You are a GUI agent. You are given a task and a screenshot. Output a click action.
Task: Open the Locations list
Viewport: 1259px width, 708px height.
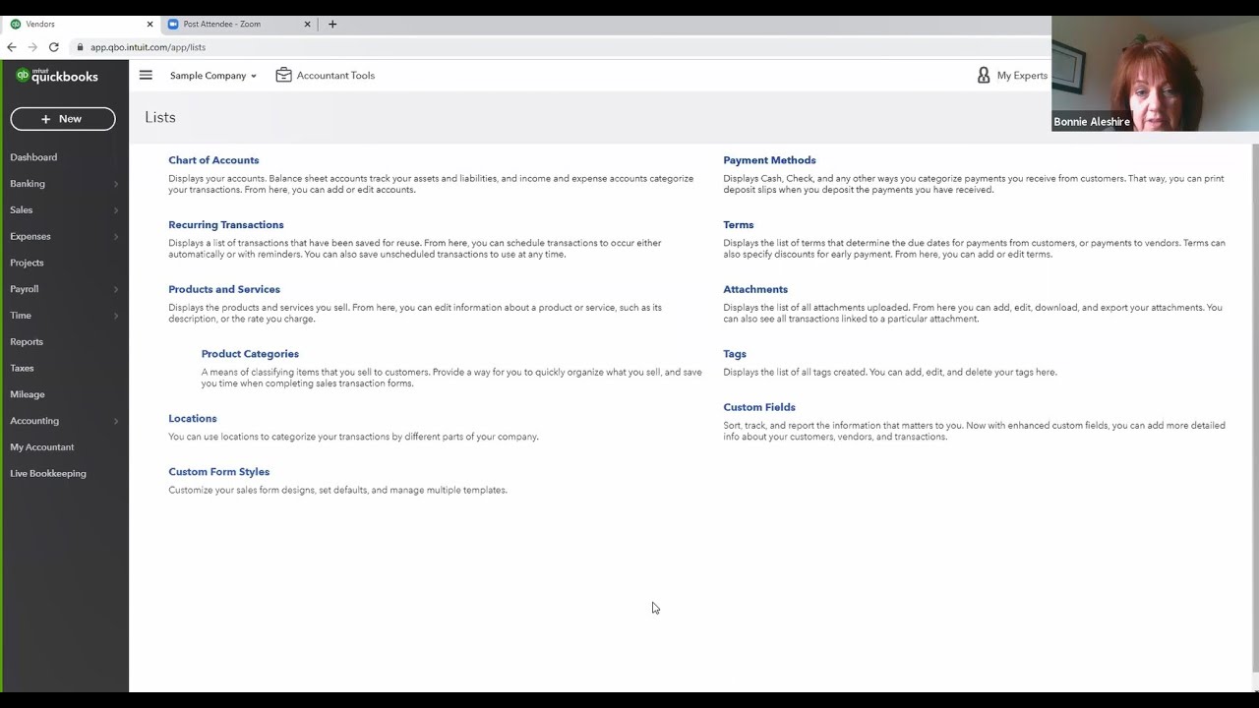pos(193,419)
